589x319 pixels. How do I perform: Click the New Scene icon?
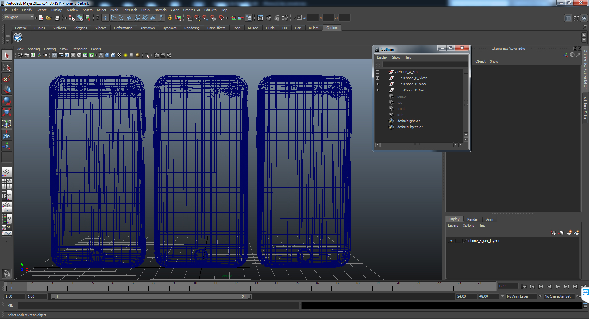[x=41, y=18]
